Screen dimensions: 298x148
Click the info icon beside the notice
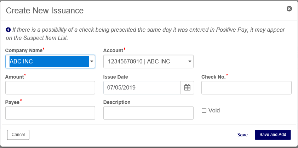click(x=8, y=30)
